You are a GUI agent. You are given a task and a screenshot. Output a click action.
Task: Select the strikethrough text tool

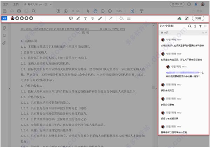point(93,18)
